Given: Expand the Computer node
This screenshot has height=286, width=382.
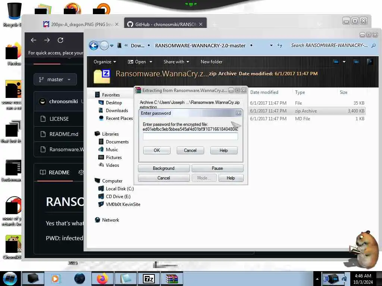Looking at the screenshot, I should [x=112, y=181].
